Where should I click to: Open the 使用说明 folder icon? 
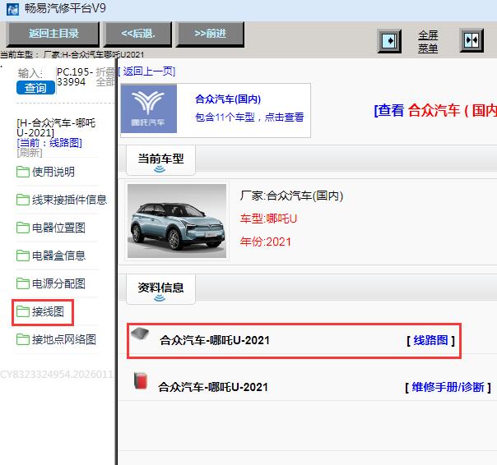pos(23,172)
